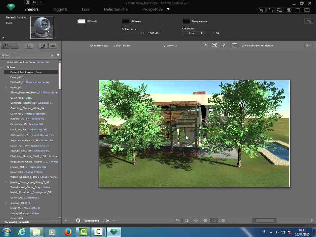
Task: Click the crosshair icon on the right
Action: [x=308, y=45]
